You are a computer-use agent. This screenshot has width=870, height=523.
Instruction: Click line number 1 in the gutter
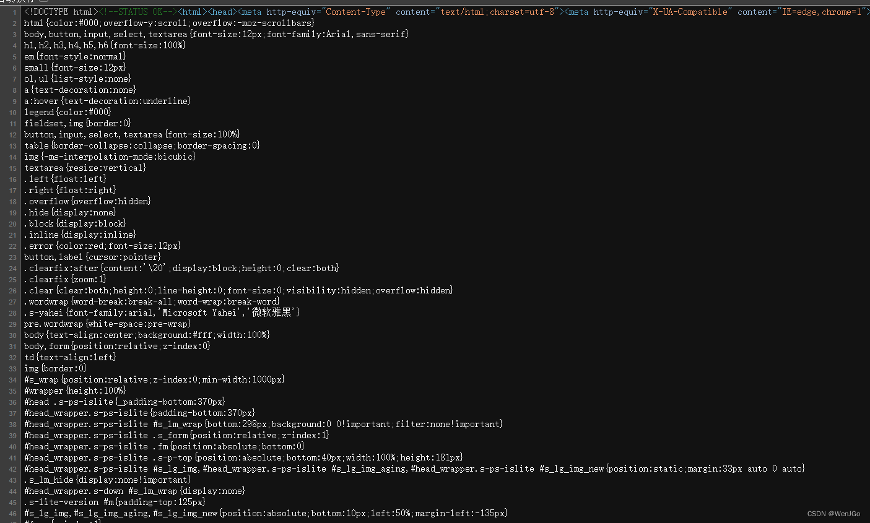pyautogui.click(x=14, y=11)
